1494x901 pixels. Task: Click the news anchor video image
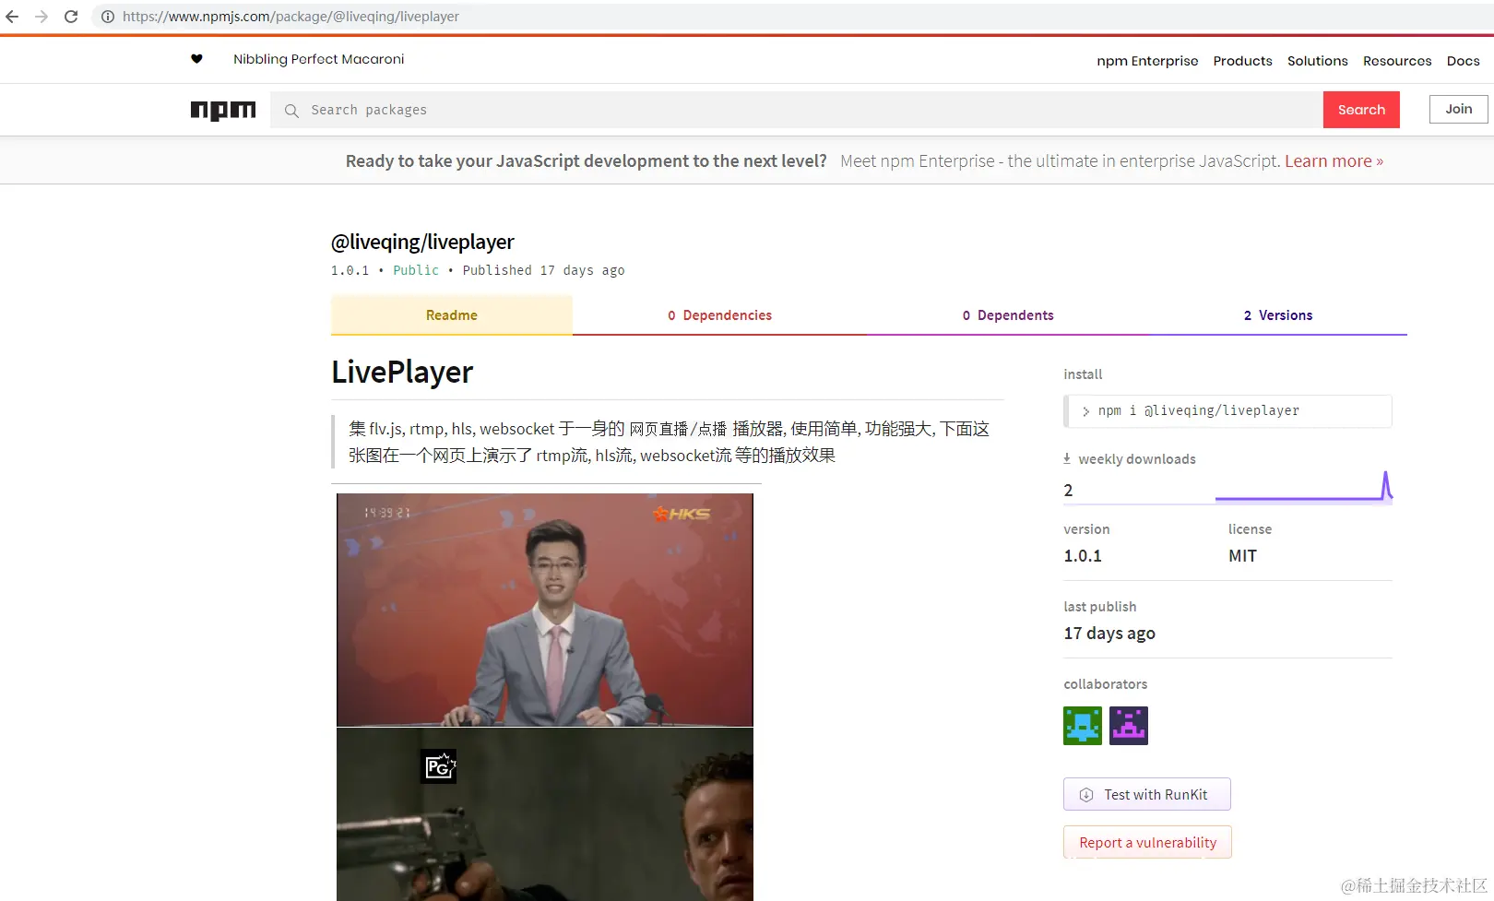[x=545, y=610]
